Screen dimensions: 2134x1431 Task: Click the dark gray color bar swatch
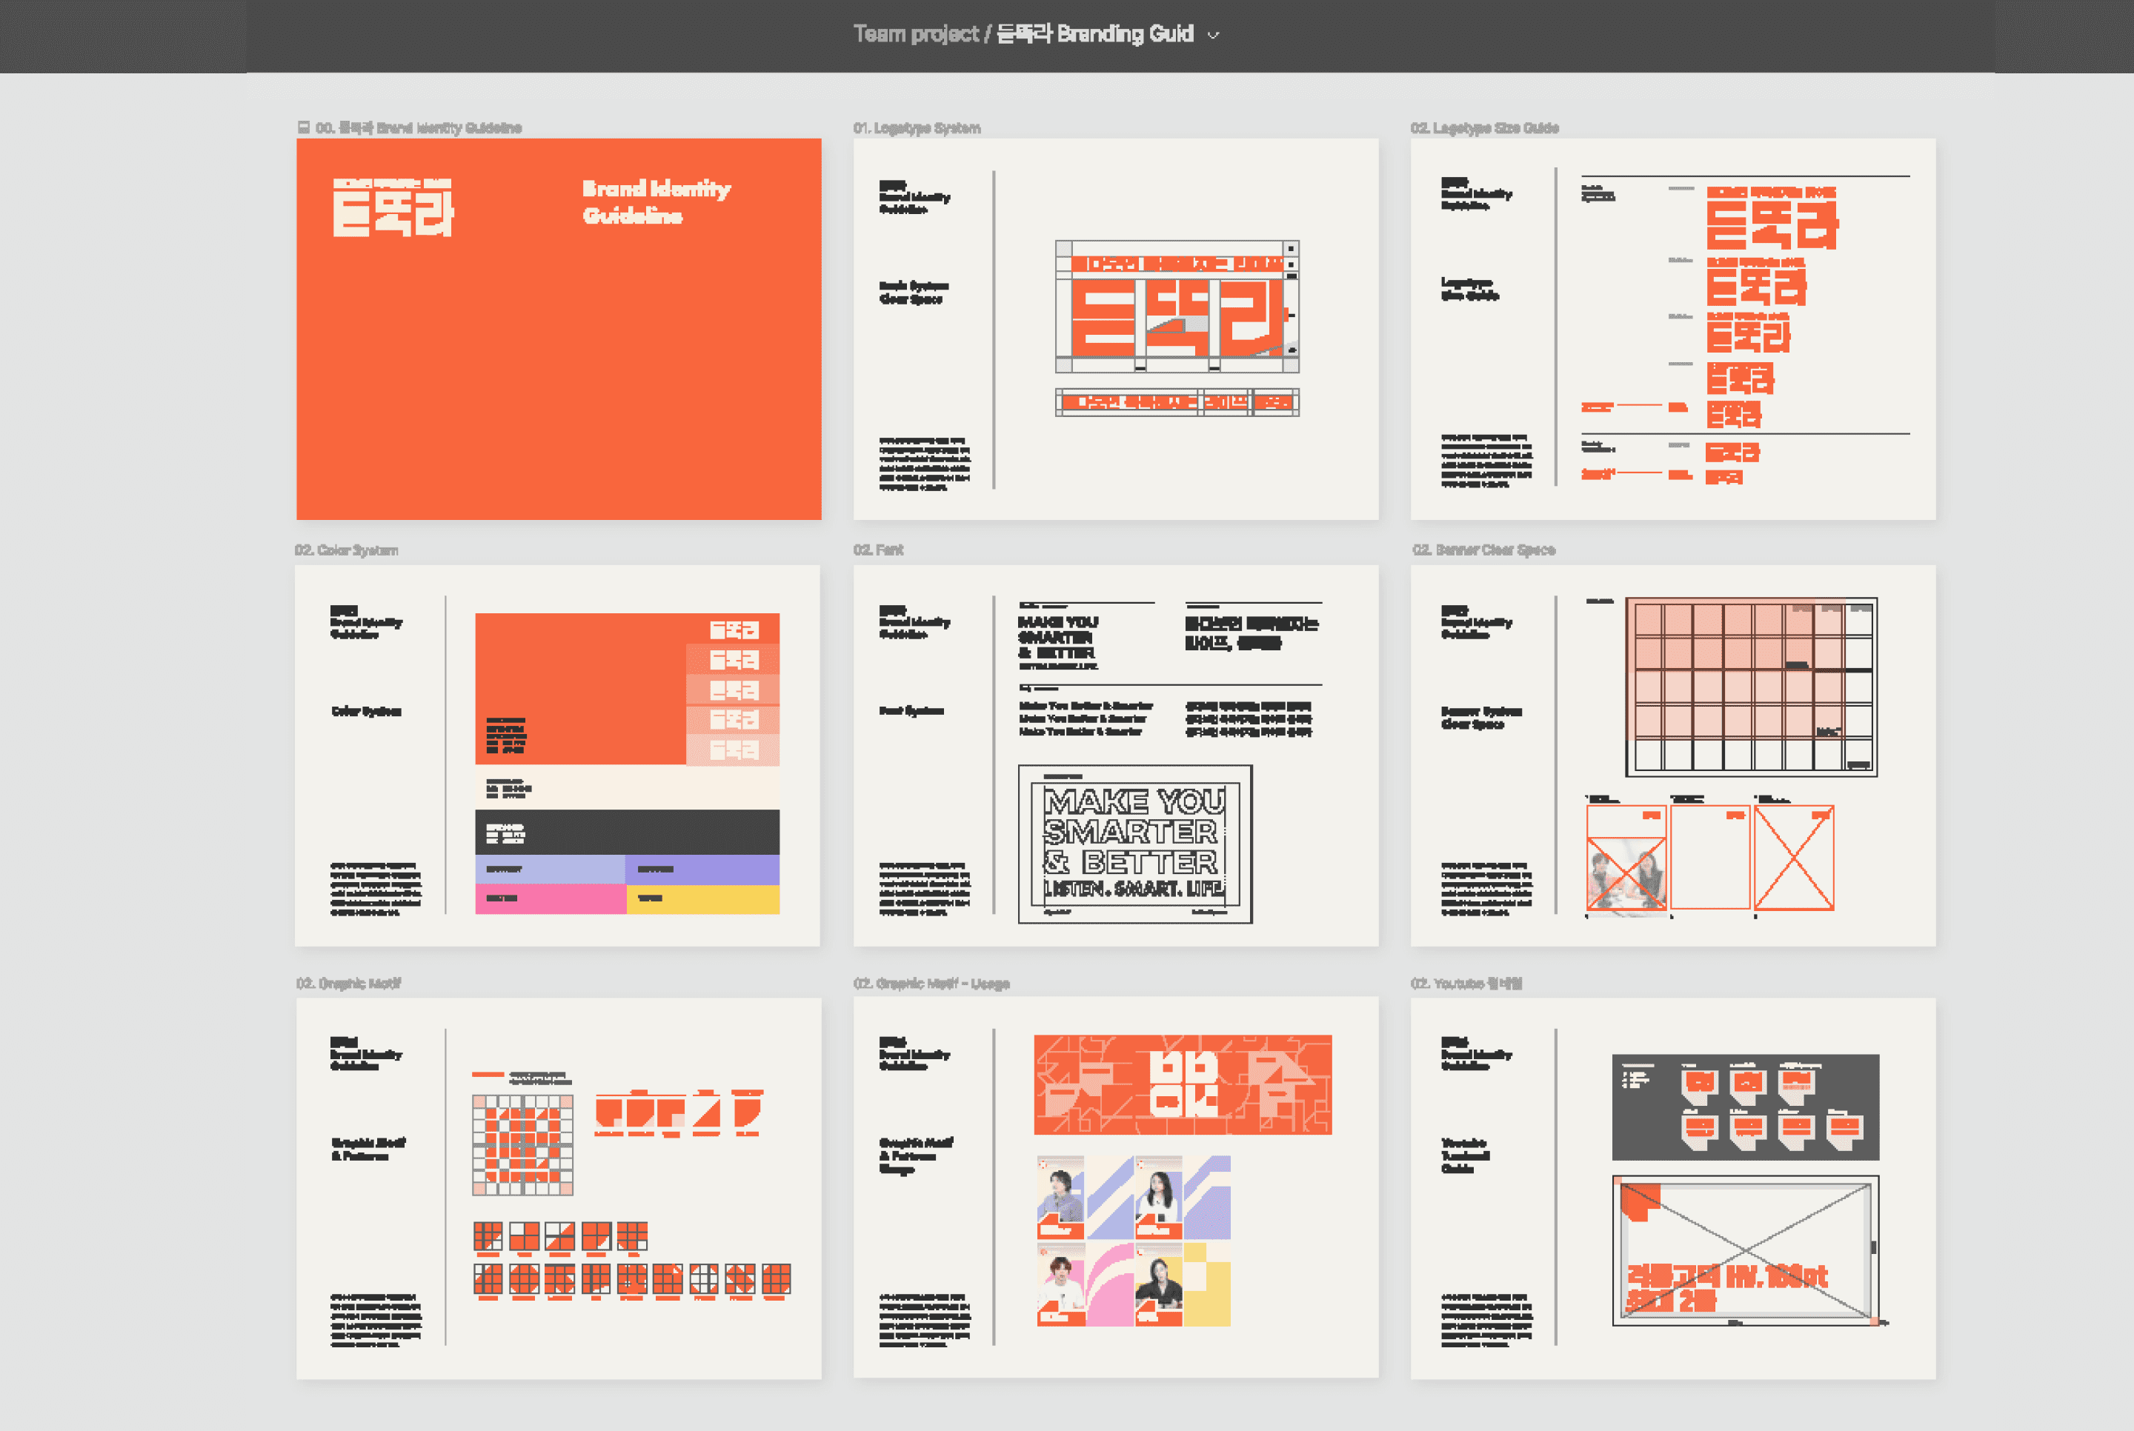point(627,831)
